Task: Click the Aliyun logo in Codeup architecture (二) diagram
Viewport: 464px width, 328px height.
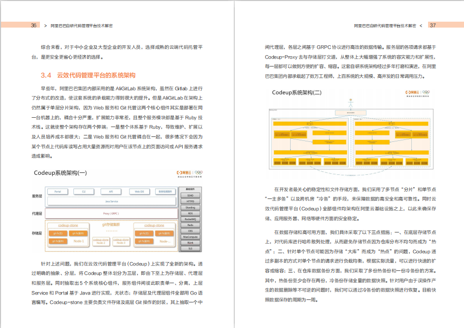Action: 412,92
